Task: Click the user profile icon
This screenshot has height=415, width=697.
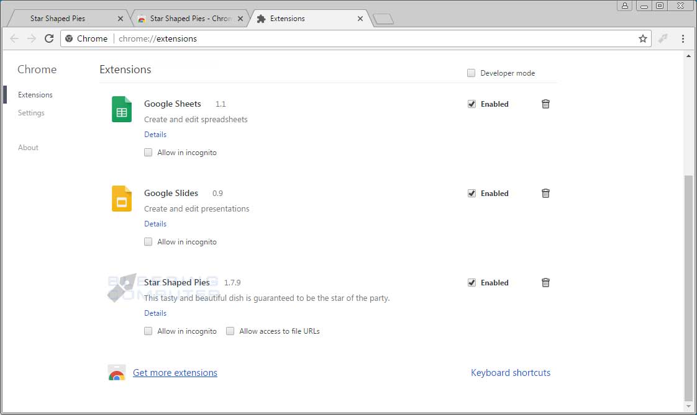Action: [624, 6]
